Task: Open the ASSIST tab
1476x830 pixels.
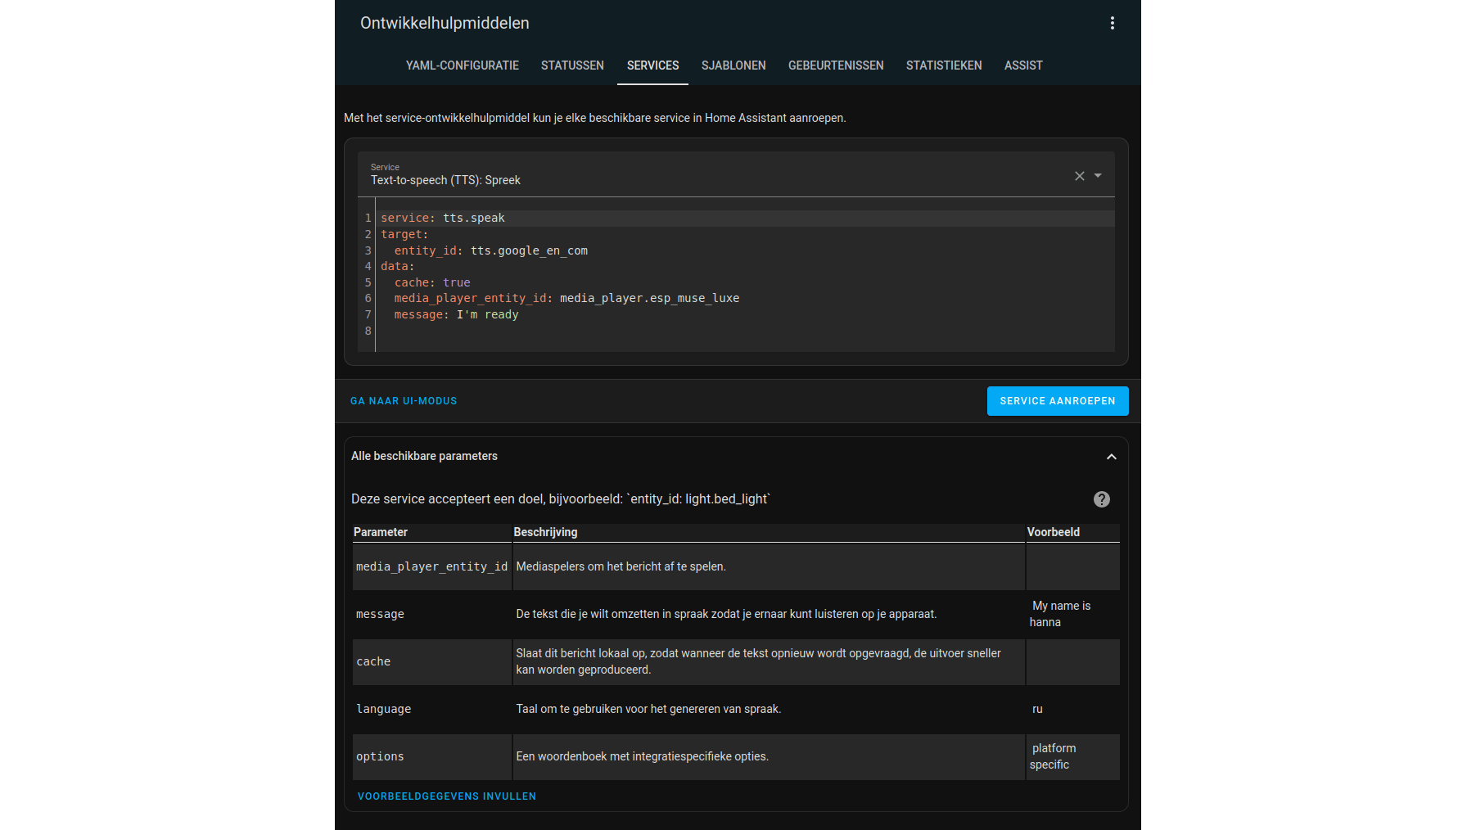Action: pos(1022,65)
